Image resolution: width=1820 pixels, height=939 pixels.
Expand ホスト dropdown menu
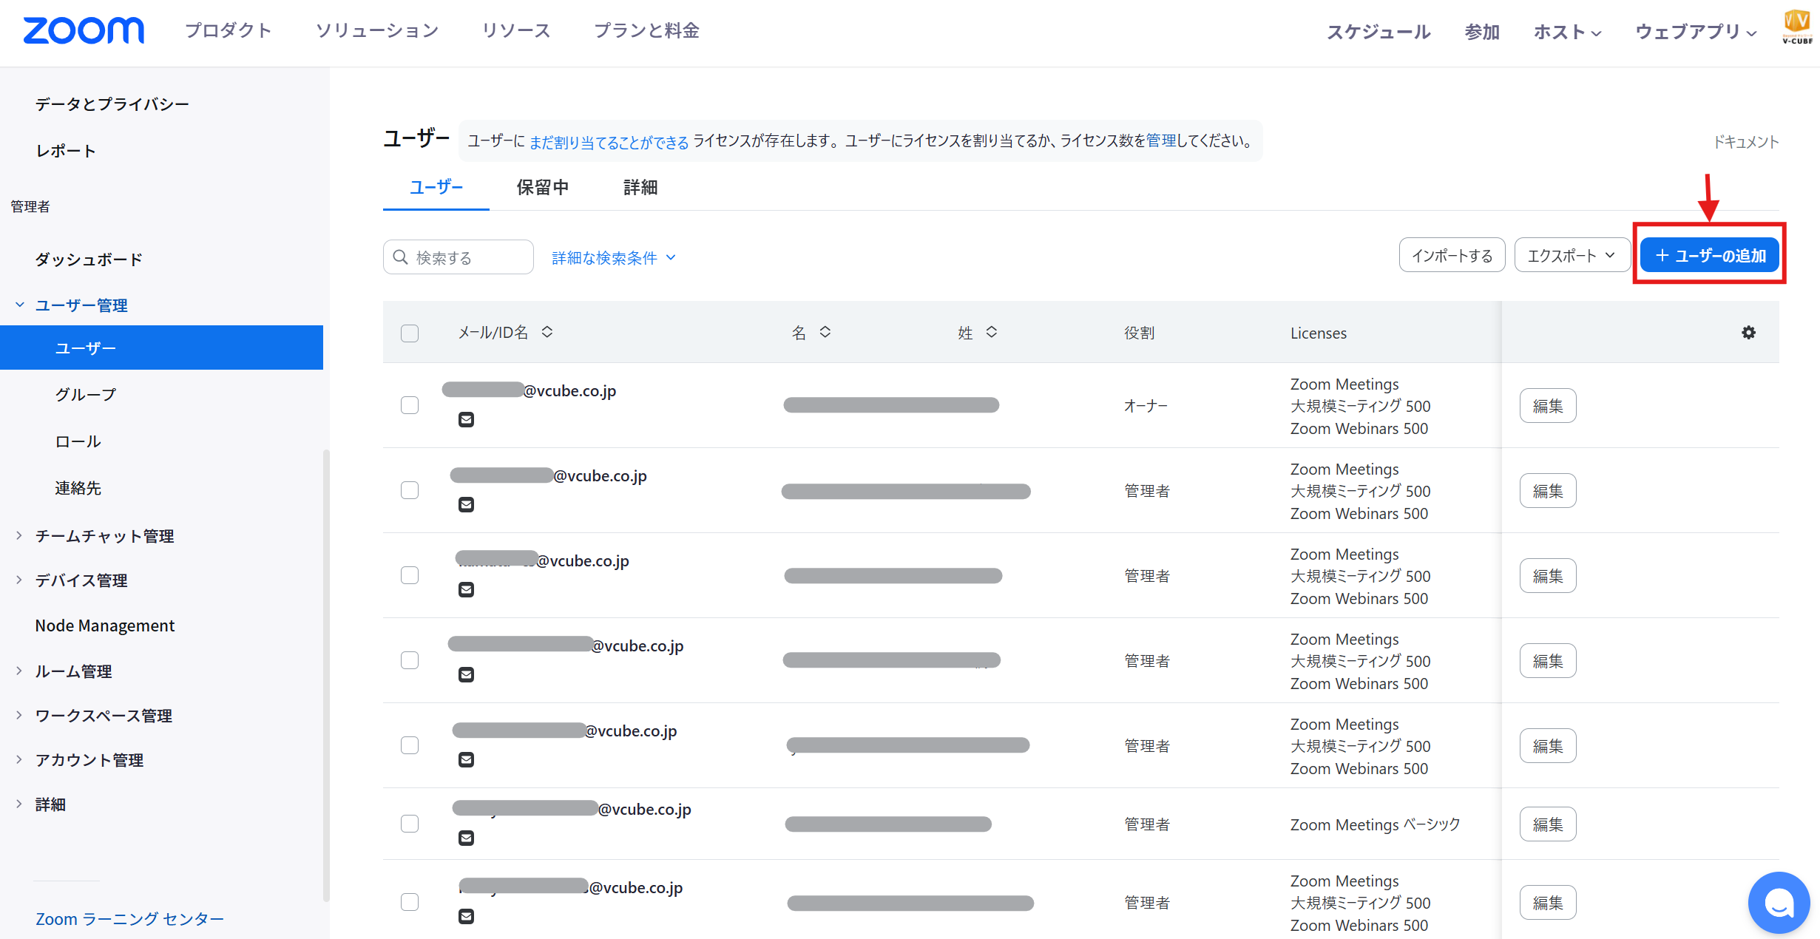[x=1567, y=32]
